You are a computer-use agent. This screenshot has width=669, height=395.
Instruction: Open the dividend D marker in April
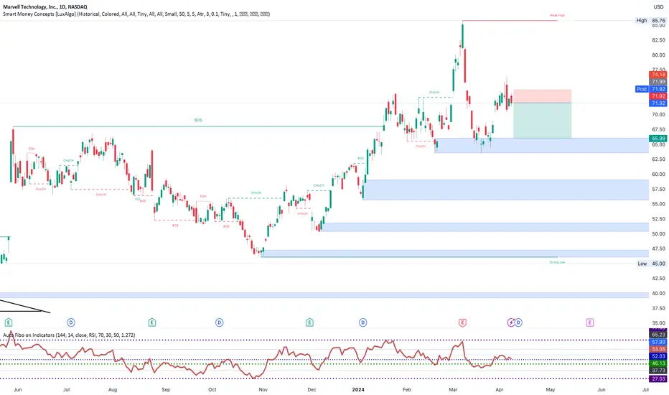(x=518, y=322)
